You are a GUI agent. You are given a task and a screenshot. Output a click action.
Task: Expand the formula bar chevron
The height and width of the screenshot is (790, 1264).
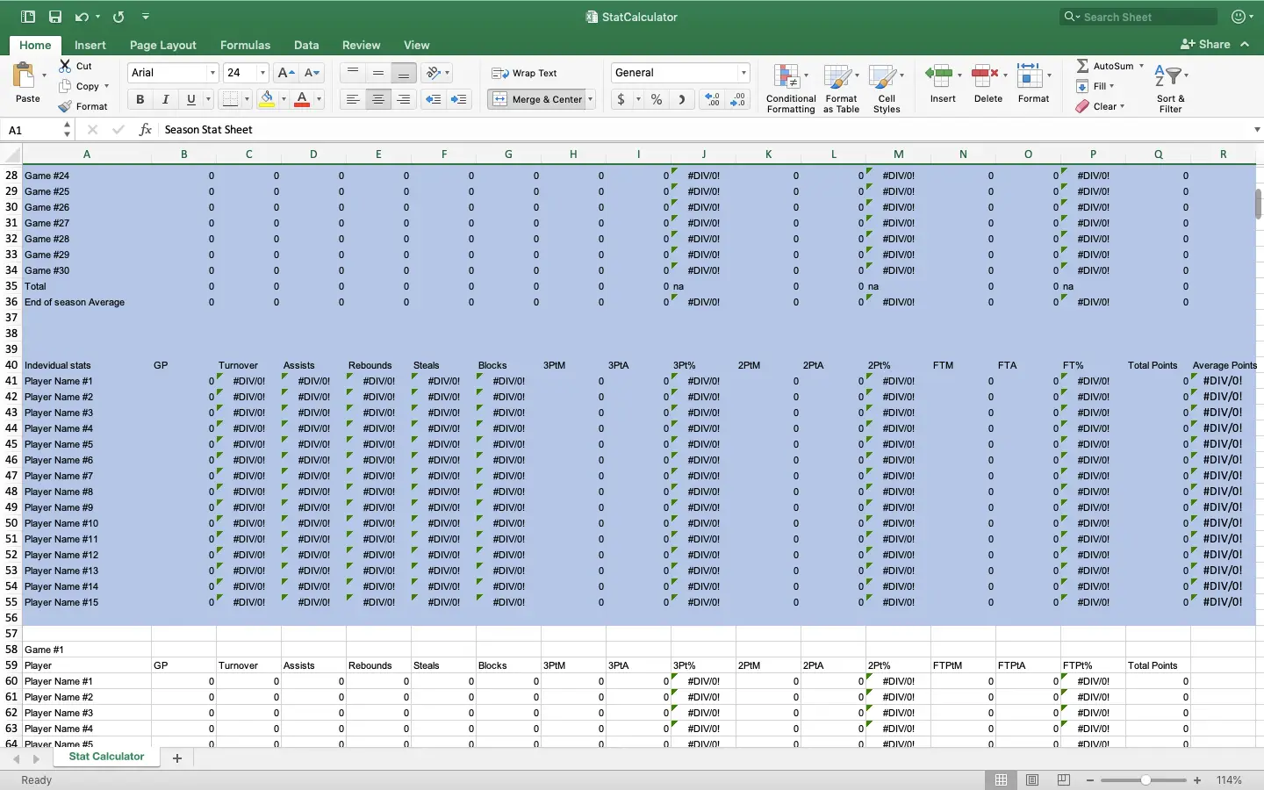pyautogui.click(x=1257, y=130)
